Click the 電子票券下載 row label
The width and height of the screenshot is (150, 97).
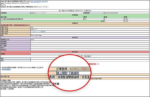tap(5, 77)
